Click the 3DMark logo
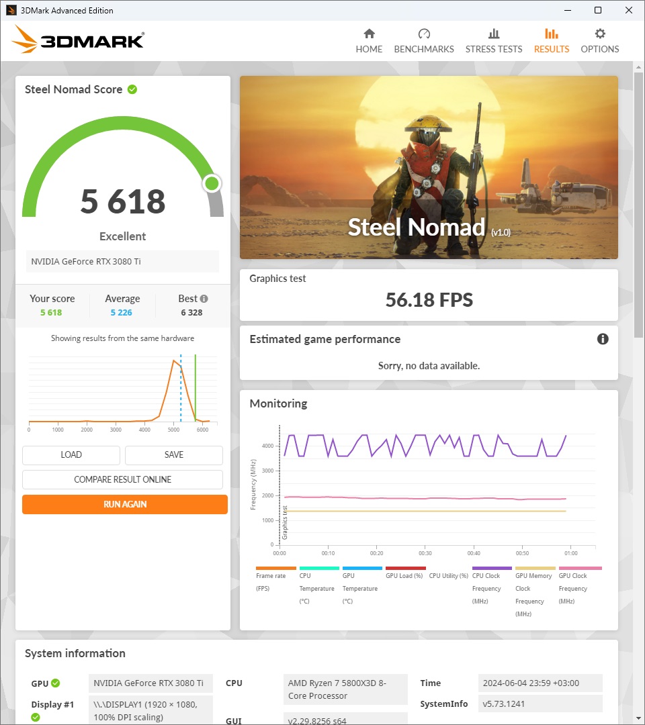The image size is (645, 725). [78, 40]
